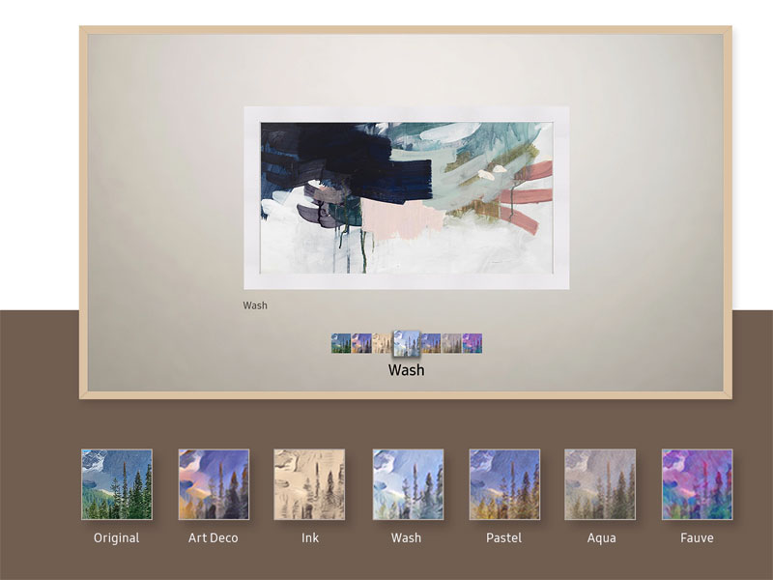The height and width of the screenshot is (580, 773).
Task: Click the "Pastel" label text
Action: [503, 537]
